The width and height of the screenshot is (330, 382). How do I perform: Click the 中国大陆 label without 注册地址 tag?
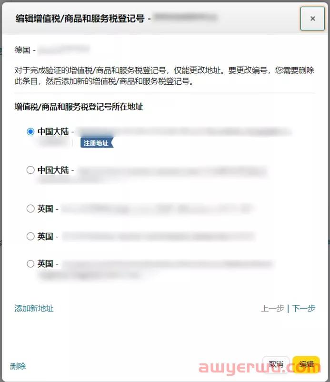(x=53, y=170)
